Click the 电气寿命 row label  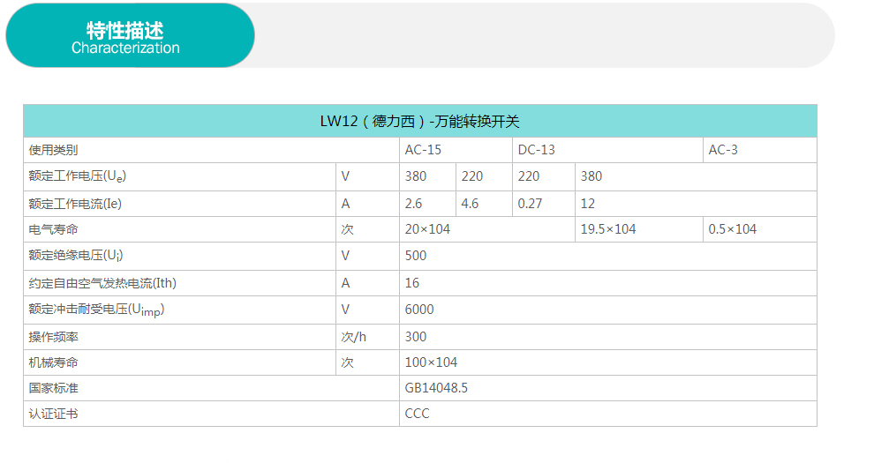tap(54, 229)
